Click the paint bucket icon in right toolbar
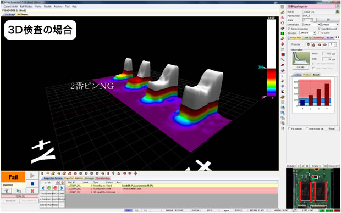 283,81
